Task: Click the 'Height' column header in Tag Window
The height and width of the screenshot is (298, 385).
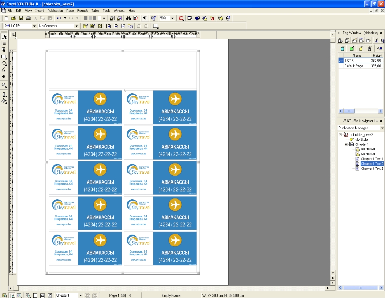Action: point(377,56)
